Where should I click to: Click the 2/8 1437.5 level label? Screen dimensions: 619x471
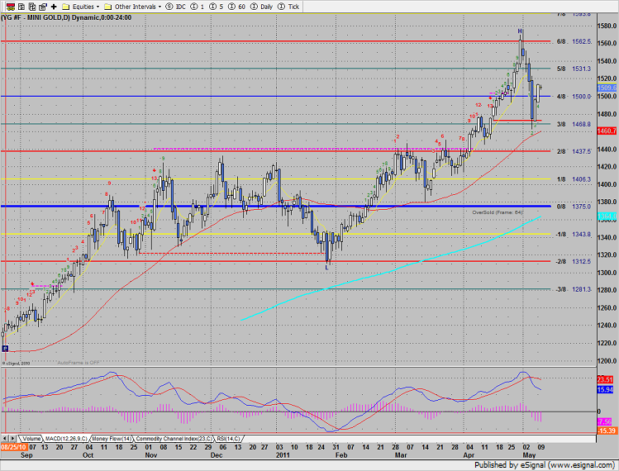[x=574, y=151]
